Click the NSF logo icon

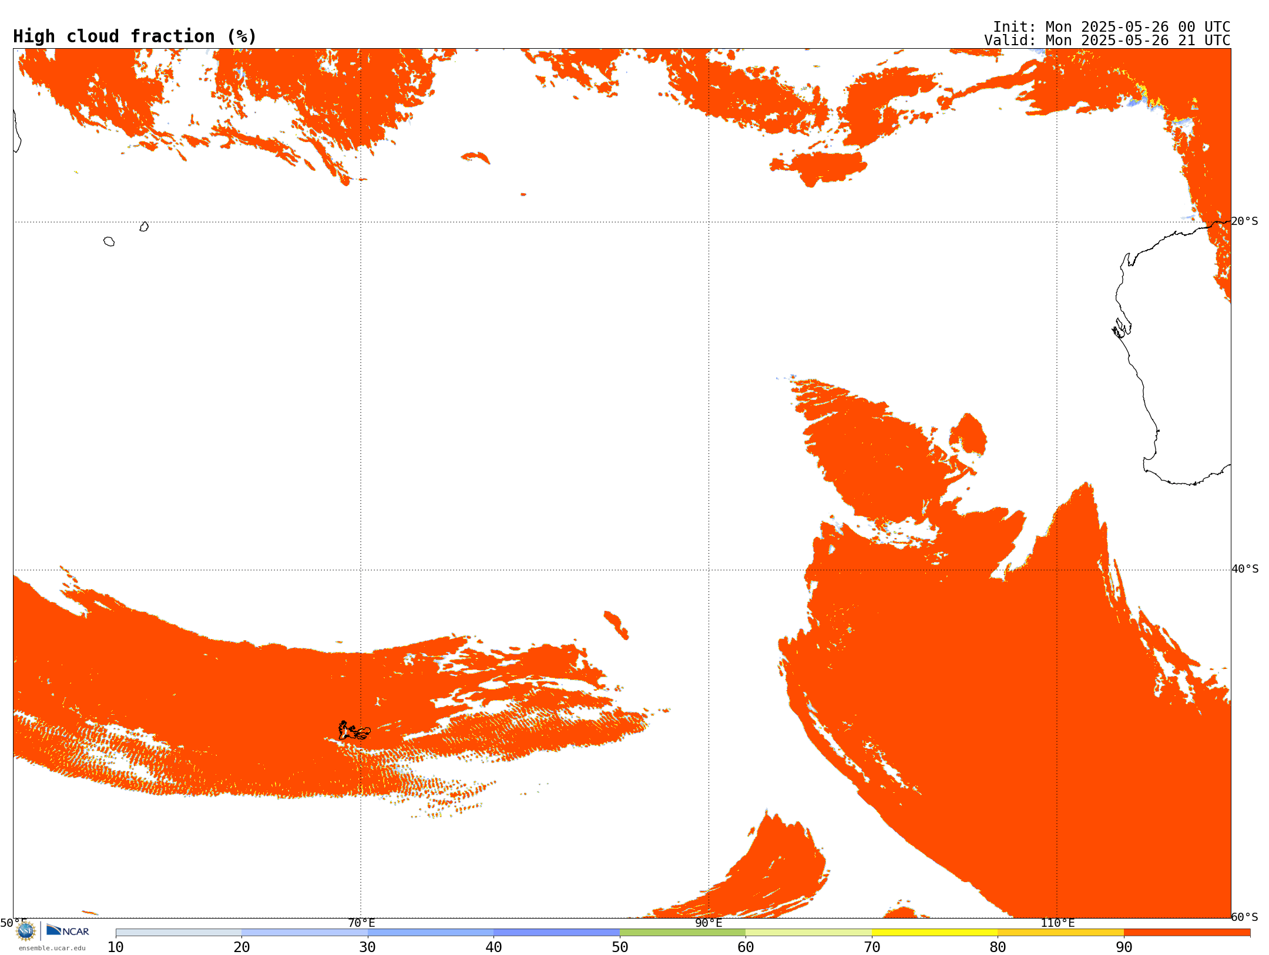(x=26, y=931)
